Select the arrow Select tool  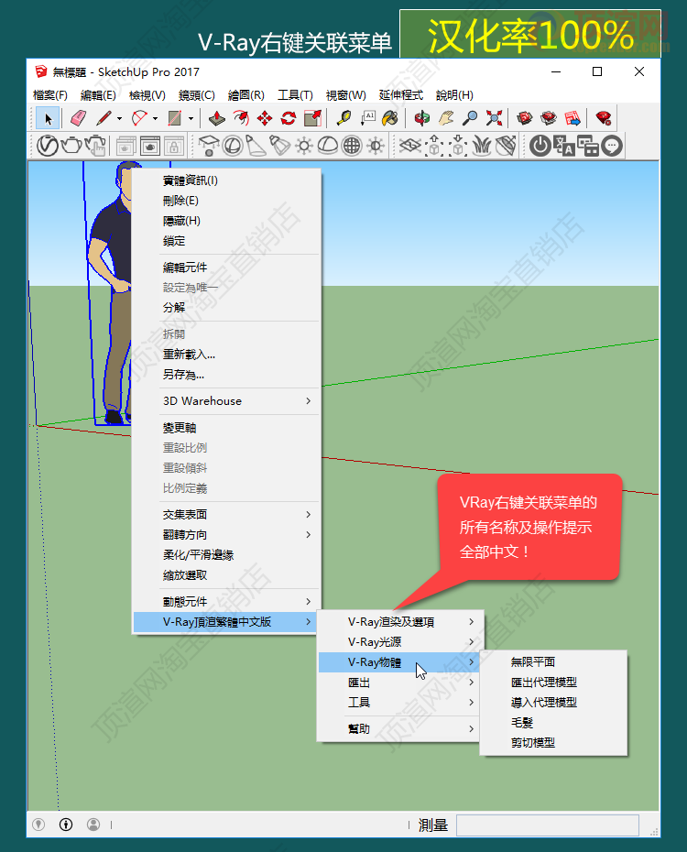pos(48,118)
